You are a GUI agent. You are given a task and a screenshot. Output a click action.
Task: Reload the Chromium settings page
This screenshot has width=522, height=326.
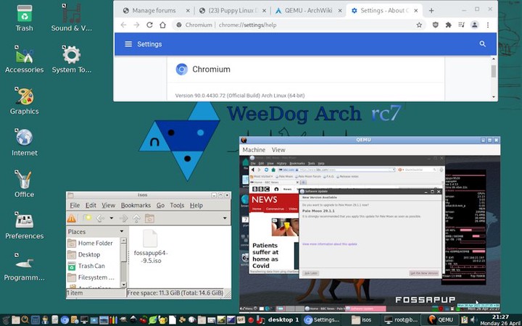149,25
